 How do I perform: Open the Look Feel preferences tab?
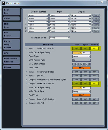11,11
